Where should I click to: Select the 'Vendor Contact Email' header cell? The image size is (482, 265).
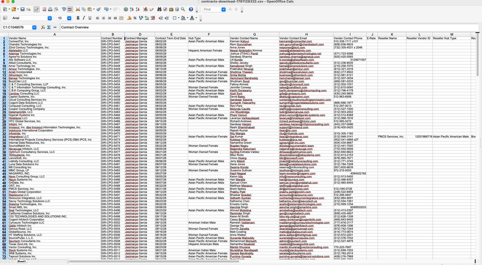(x=306, y=38)
